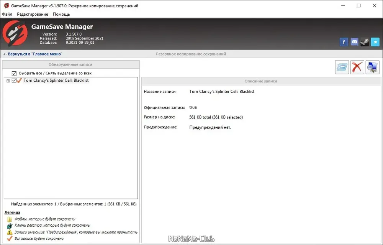
Task: Click the folder icon in the legend
Action: pos(10,219)
